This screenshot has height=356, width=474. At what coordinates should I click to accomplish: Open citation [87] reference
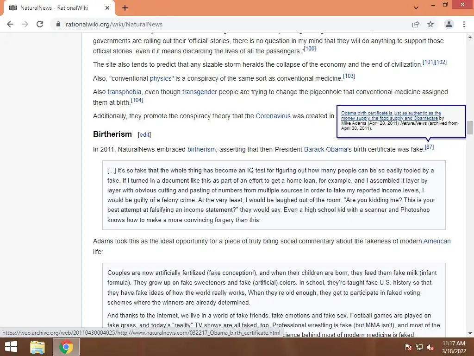[429, 147]
